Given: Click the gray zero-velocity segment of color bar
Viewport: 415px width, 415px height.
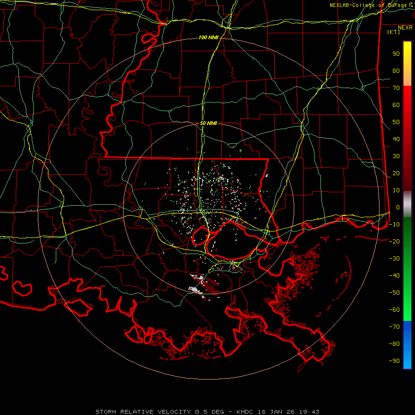Looking at the screenshot, I should [407, 204].
